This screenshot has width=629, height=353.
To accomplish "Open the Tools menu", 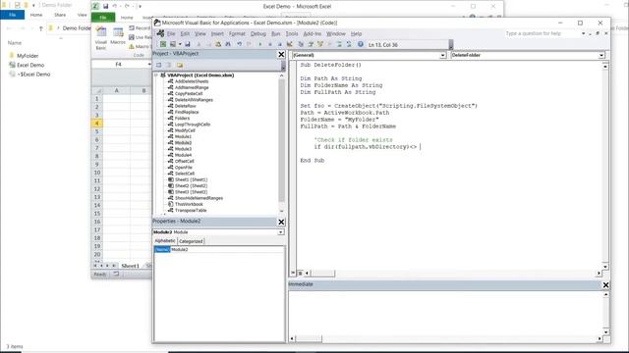I will click(x=292, y=33).
